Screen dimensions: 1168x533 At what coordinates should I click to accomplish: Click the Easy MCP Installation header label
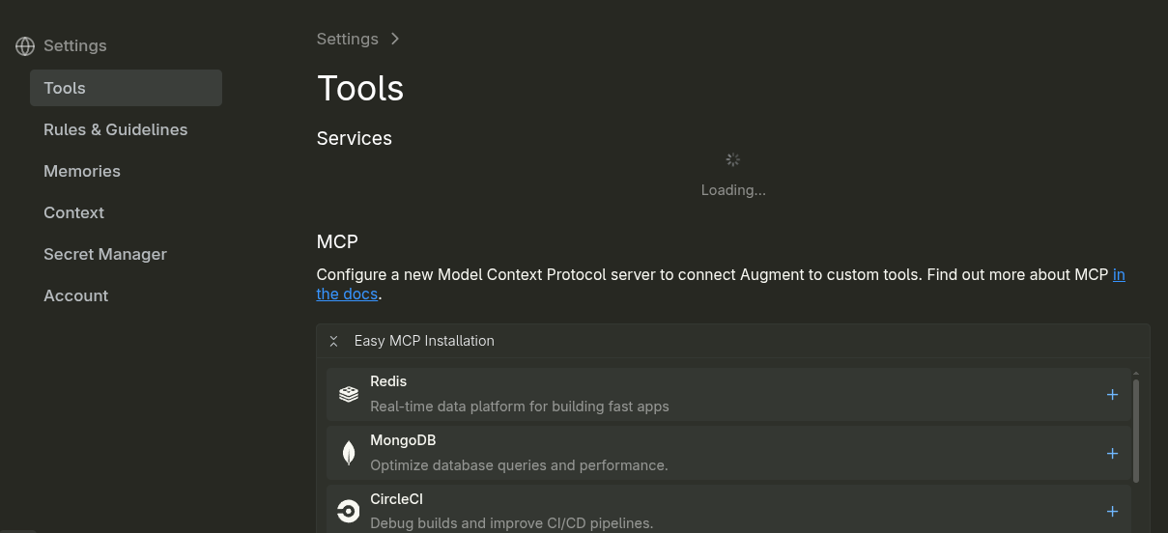(424, 341)
